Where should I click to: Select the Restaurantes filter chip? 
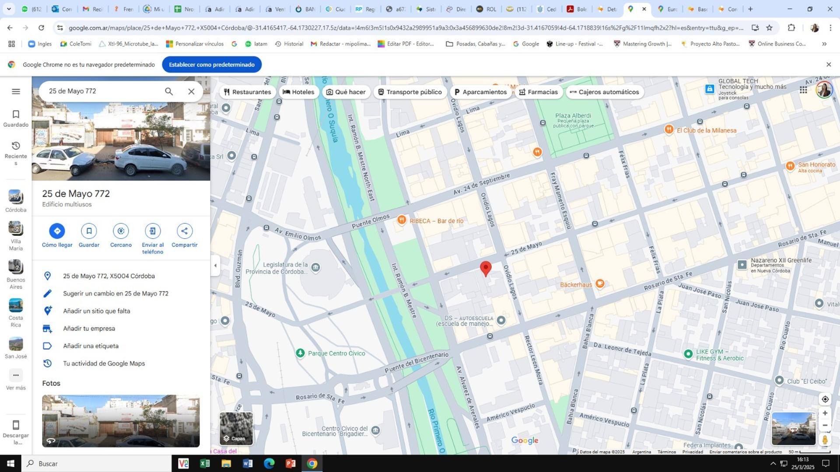(247, 92)
